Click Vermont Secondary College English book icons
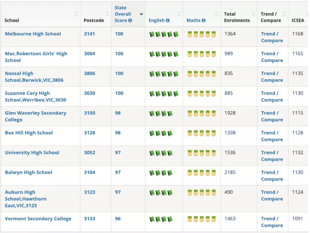Viewport: 310px width, 233px height. tap(161, 219)
